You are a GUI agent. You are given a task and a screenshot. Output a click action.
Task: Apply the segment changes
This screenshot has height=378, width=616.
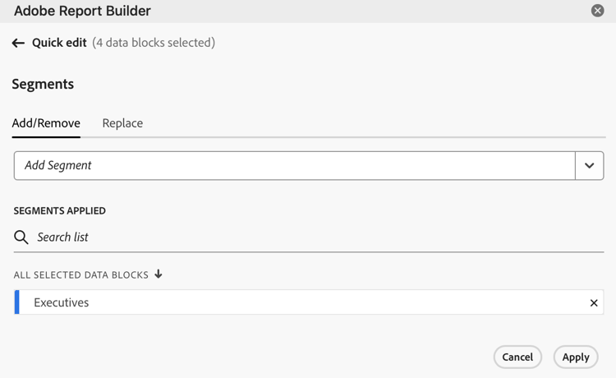(x=576, y=357)
